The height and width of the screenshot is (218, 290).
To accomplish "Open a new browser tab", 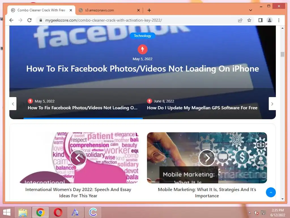I will click(x=149, y=10).
